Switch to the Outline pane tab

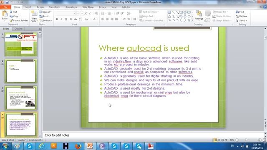coord(18,29)
